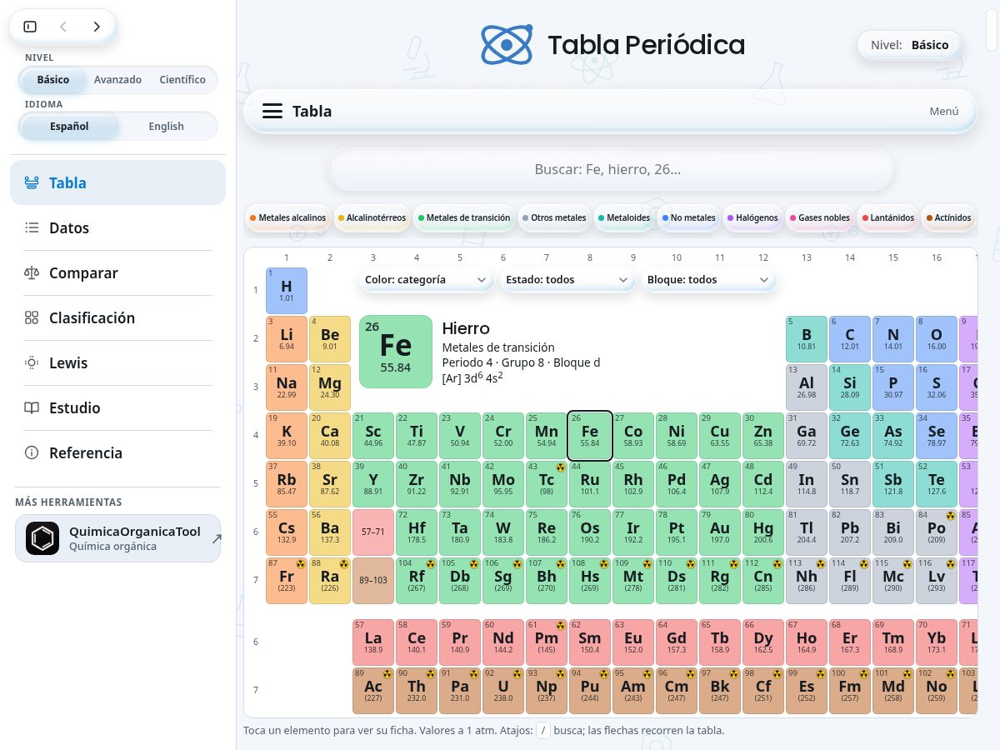Click the external link arrow on QuimicaOrganicaTool
The image size is (1000, 750).
click(x=217, y=539)
